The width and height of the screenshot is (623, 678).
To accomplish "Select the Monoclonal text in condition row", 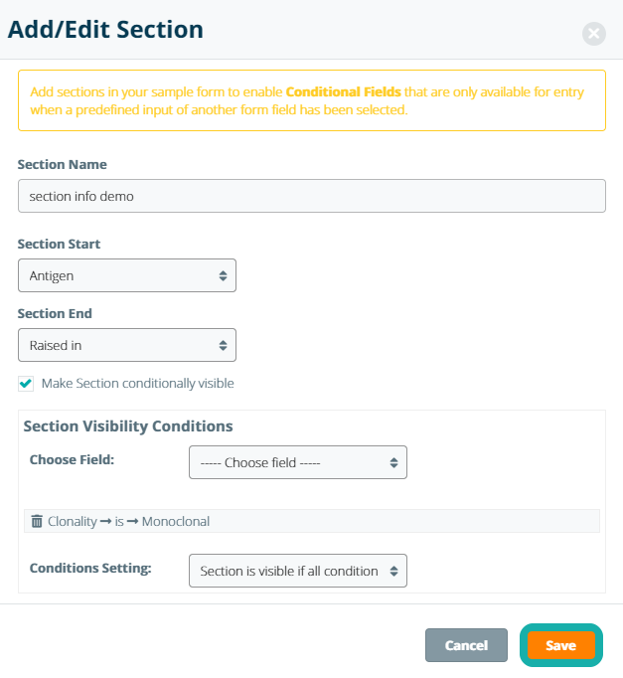I will click(176, 521).
